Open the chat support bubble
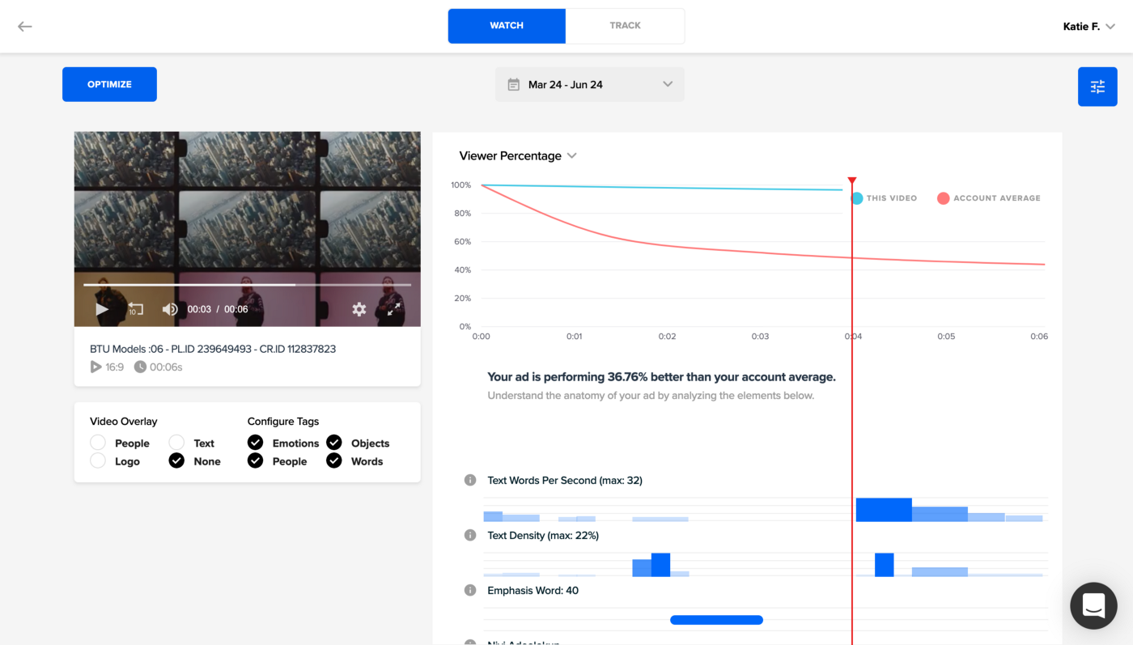The image size is (1133, 645). [1093, 605]
